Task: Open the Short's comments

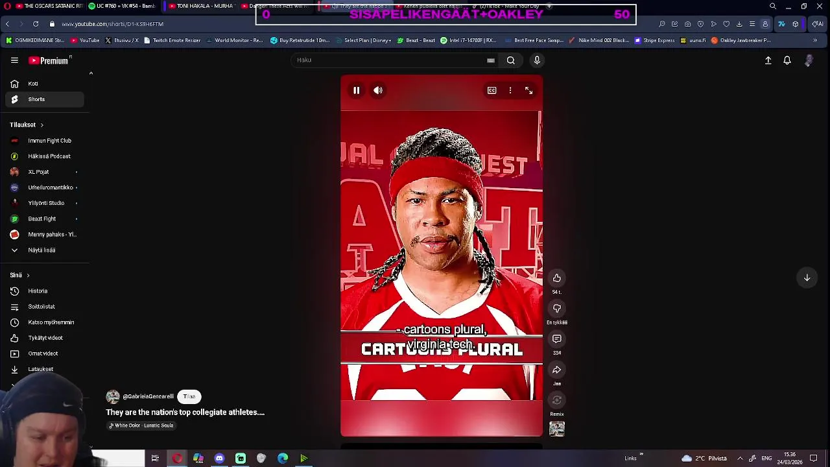Action: 557,339
